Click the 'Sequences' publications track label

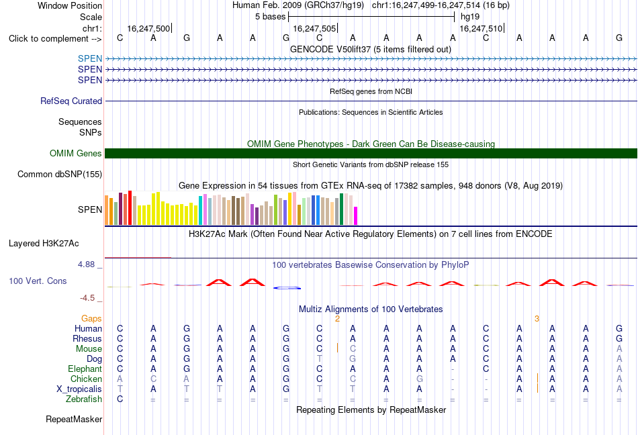pos(80,122)
